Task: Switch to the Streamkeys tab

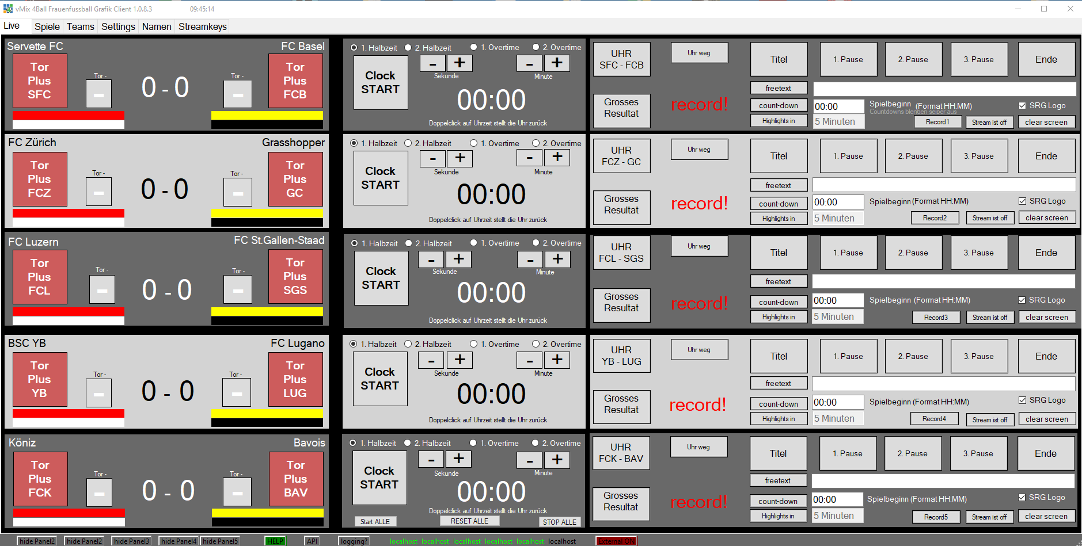Action: pyautogui.click(x=202, y=26)
